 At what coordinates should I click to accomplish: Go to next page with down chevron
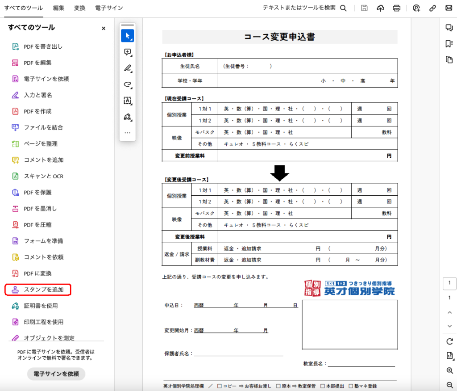click(x=449, y=327)
